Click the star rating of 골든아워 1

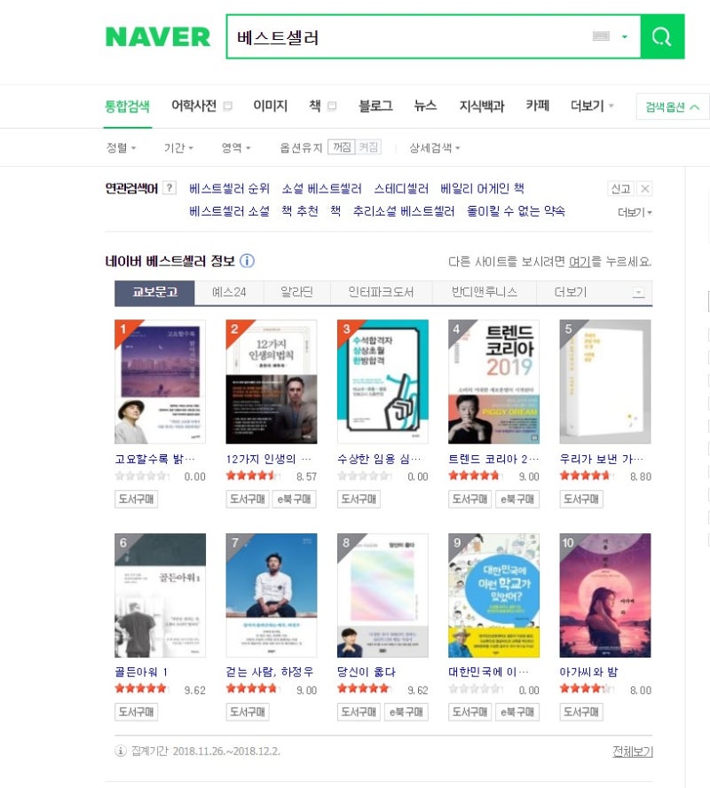pos(141,689)
